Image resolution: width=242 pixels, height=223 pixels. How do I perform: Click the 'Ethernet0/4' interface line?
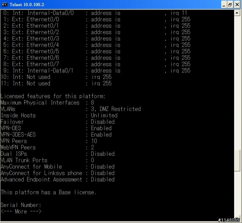coord(97,45)
